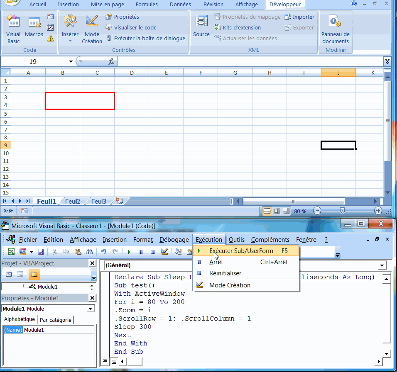Switch to Normal view in the status bar
Image resolution: width=397 pixels, height=372 pixels.
point(267,211)
